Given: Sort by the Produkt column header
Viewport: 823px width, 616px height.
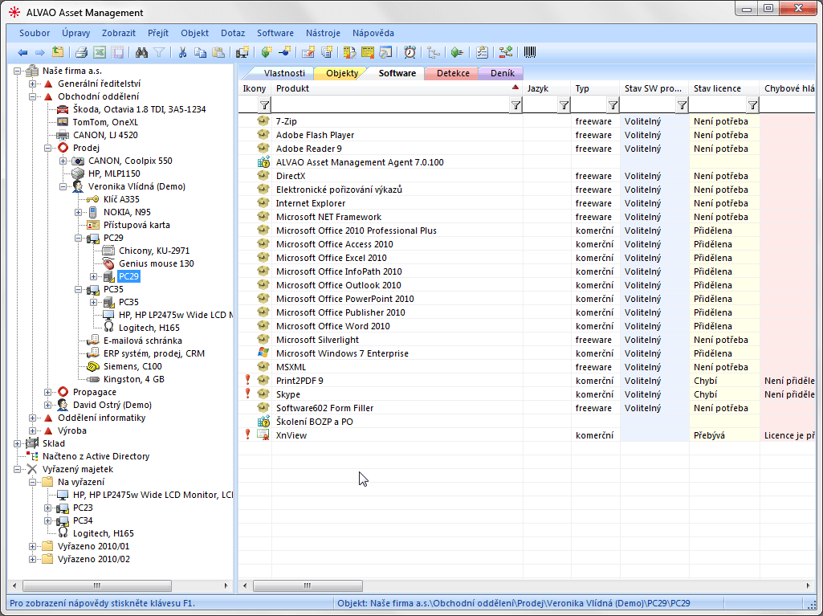Looking at the screenshot, I should (397, 89).
